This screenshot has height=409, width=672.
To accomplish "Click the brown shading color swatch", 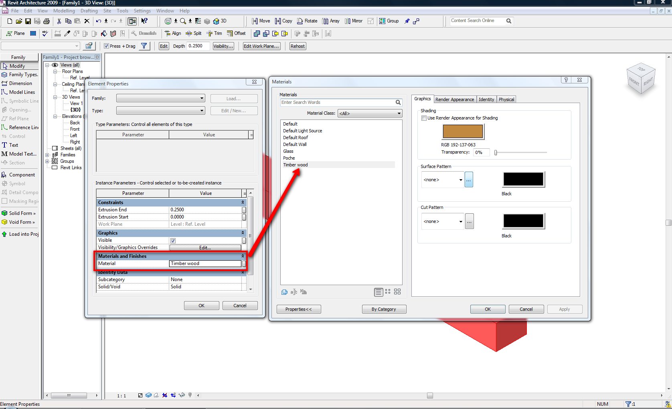I will [463, 132].
